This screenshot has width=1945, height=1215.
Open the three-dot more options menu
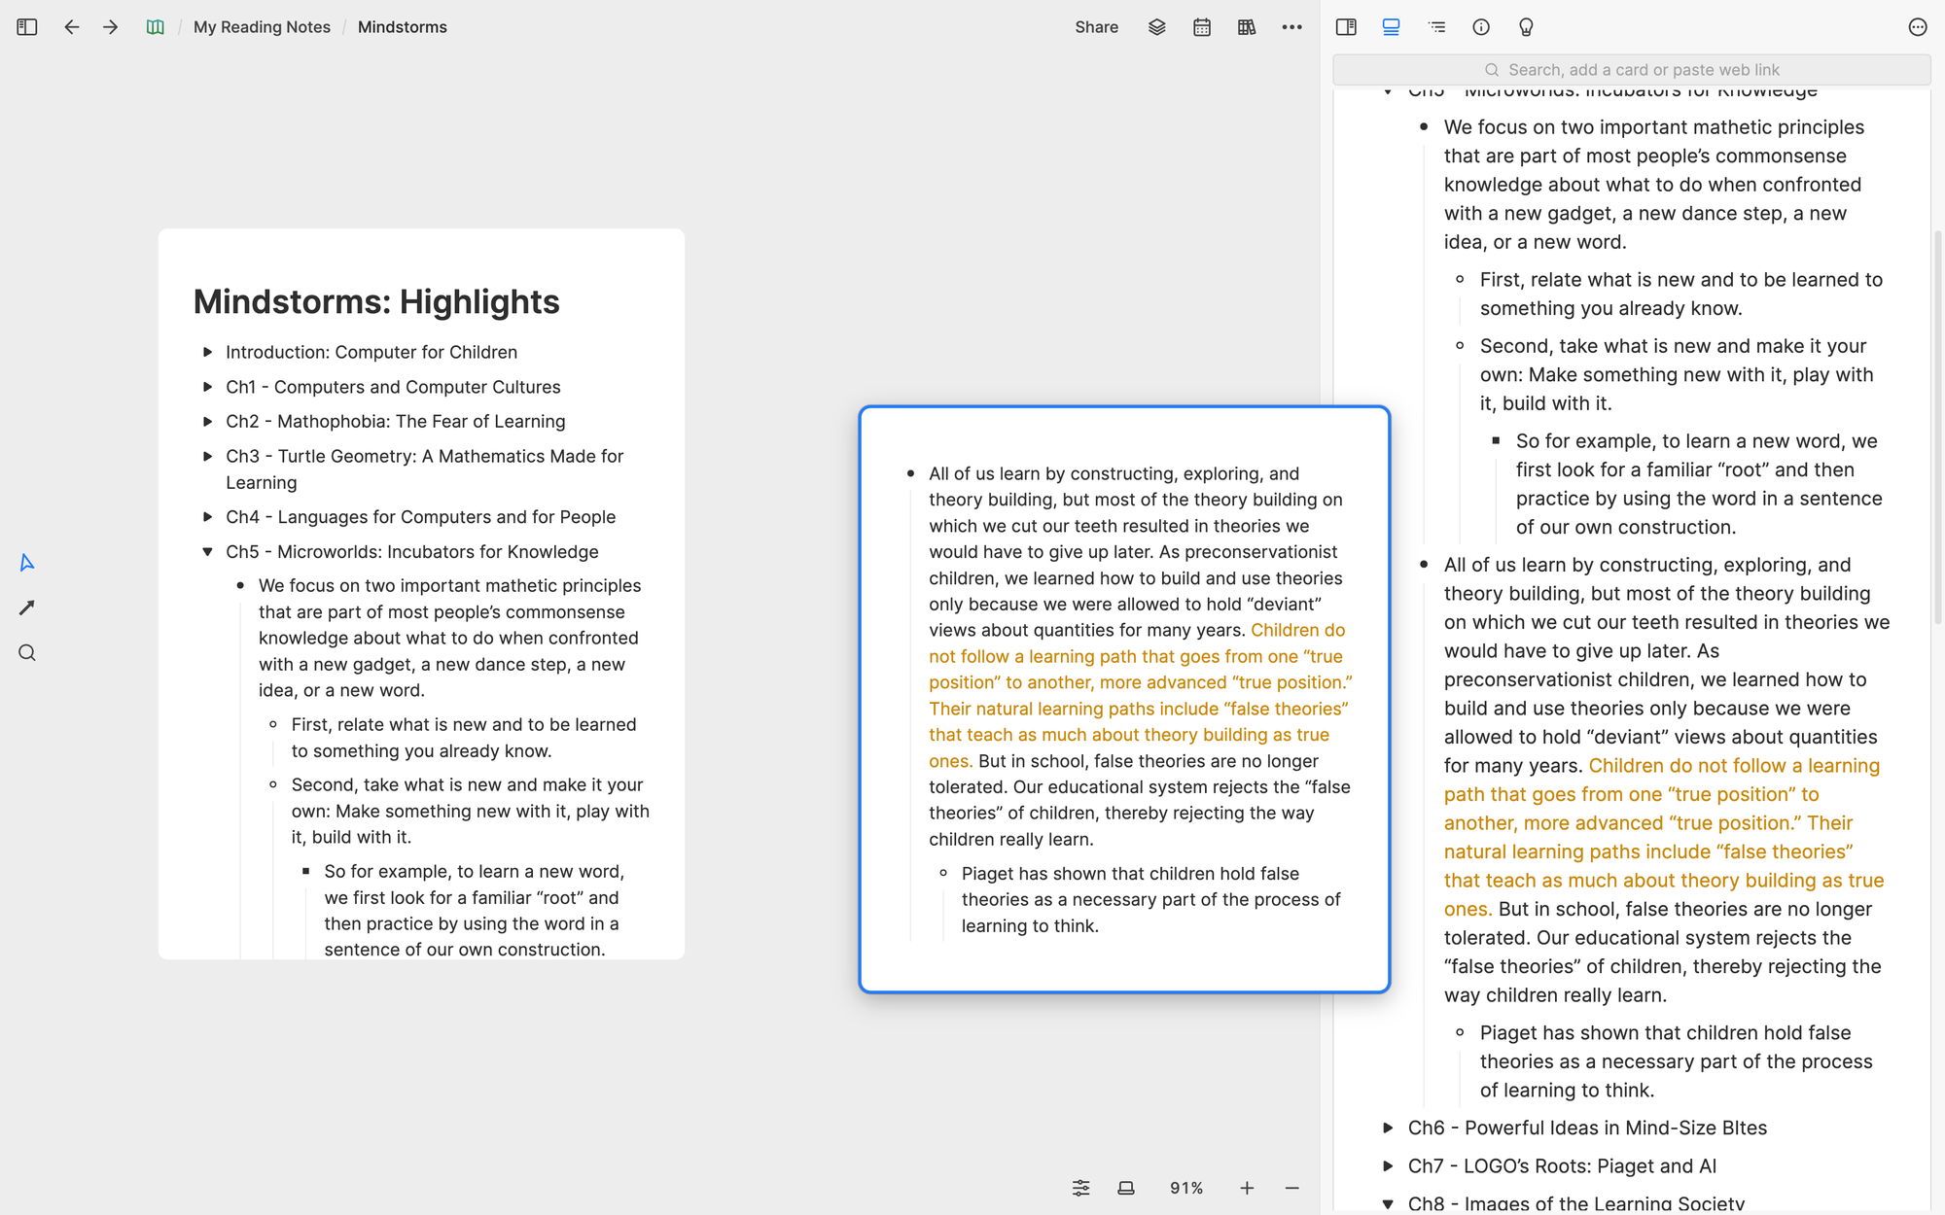(1291, 27)
